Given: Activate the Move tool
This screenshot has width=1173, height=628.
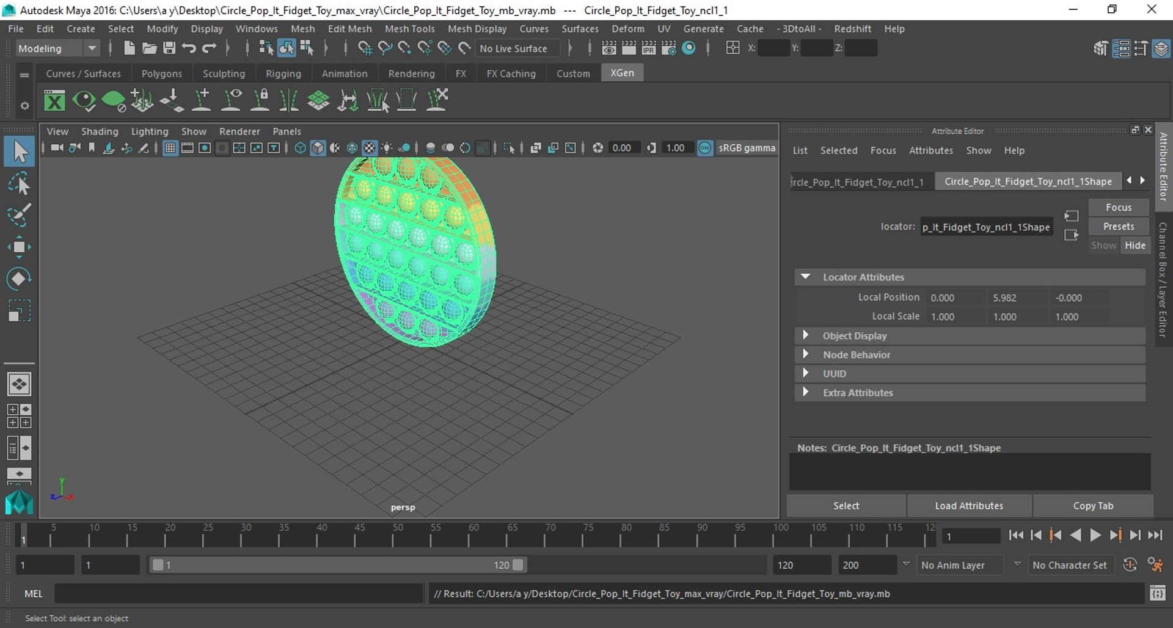Looking at the screenshot, I should click(19, 247).
